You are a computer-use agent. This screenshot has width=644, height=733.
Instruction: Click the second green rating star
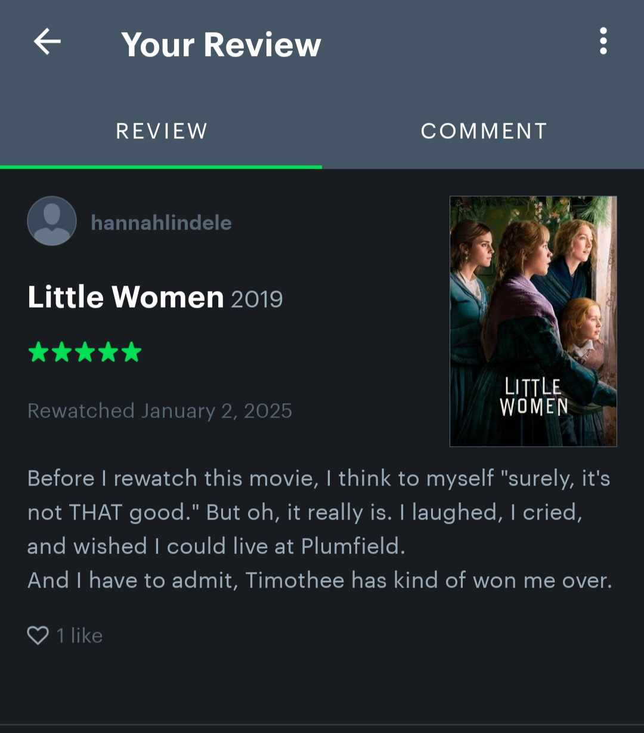click(61, 352)
